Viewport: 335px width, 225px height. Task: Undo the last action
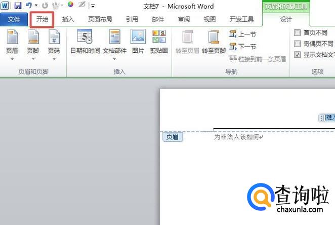(29, 6)
